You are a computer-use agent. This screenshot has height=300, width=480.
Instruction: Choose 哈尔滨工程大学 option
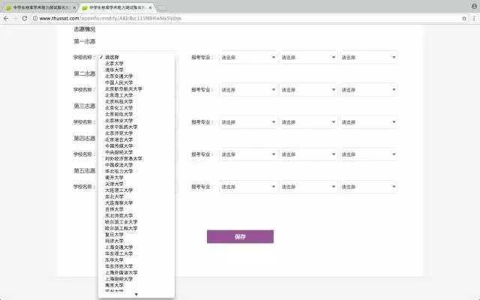click(136, 228)
